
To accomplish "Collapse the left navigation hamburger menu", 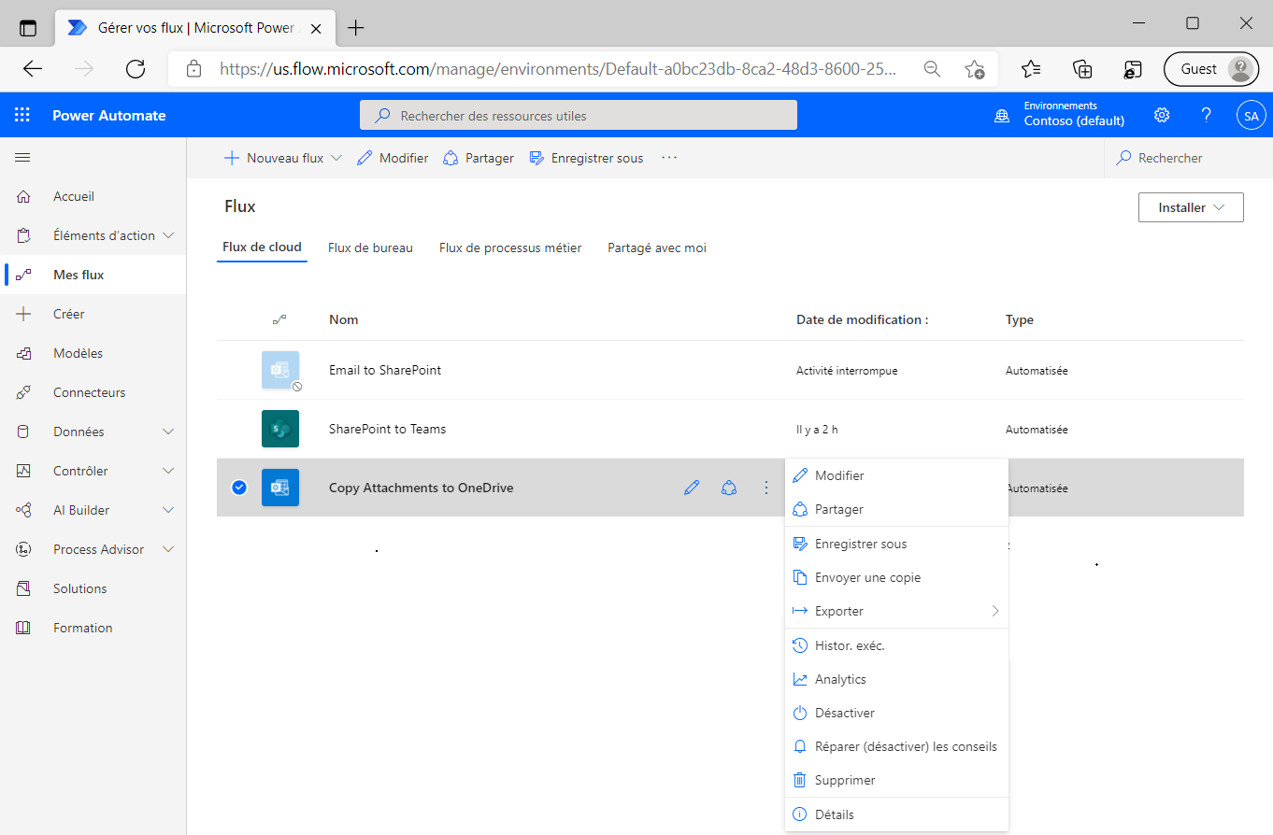I will point(22,158).
